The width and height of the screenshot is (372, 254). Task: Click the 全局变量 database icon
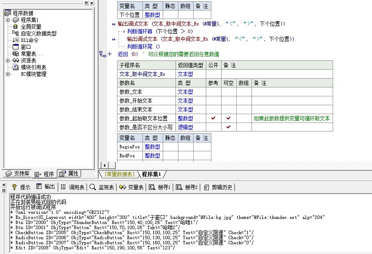pyautogui.click(x=16, y=27)
